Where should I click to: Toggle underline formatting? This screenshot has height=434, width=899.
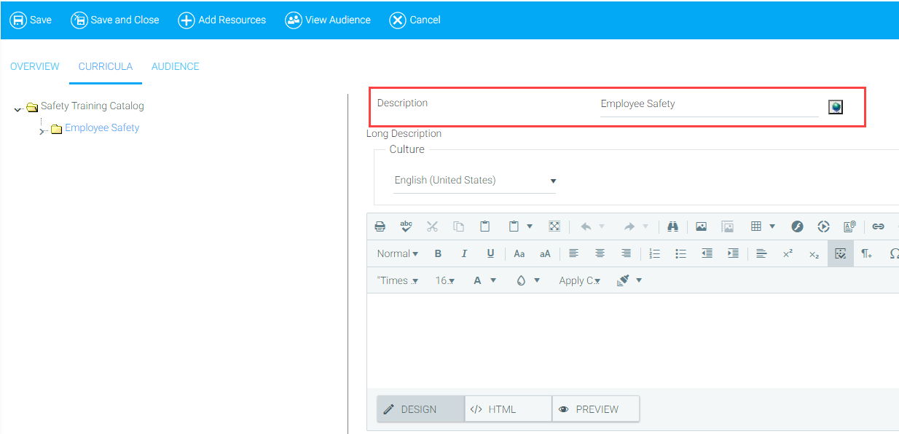pos(490,253)
